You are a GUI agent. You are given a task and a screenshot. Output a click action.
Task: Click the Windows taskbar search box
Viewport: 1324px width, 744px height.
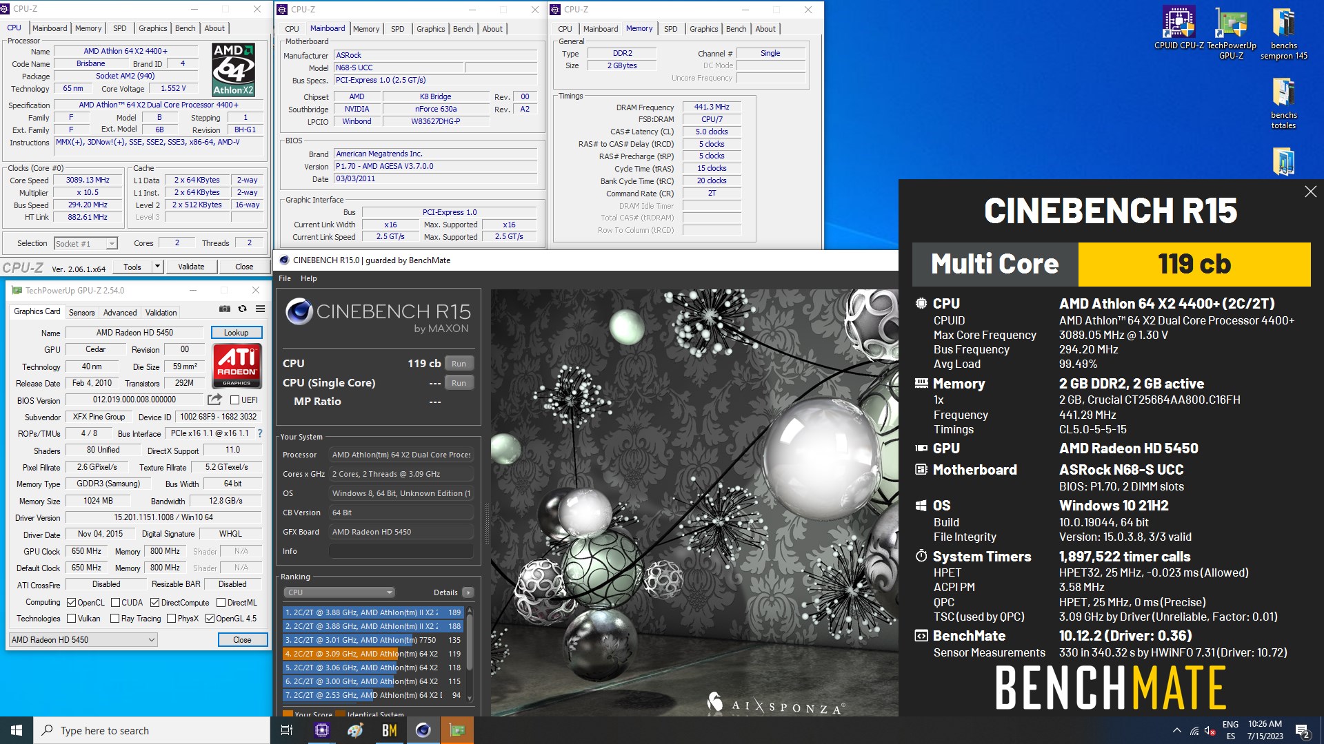(x=152, y=730)
